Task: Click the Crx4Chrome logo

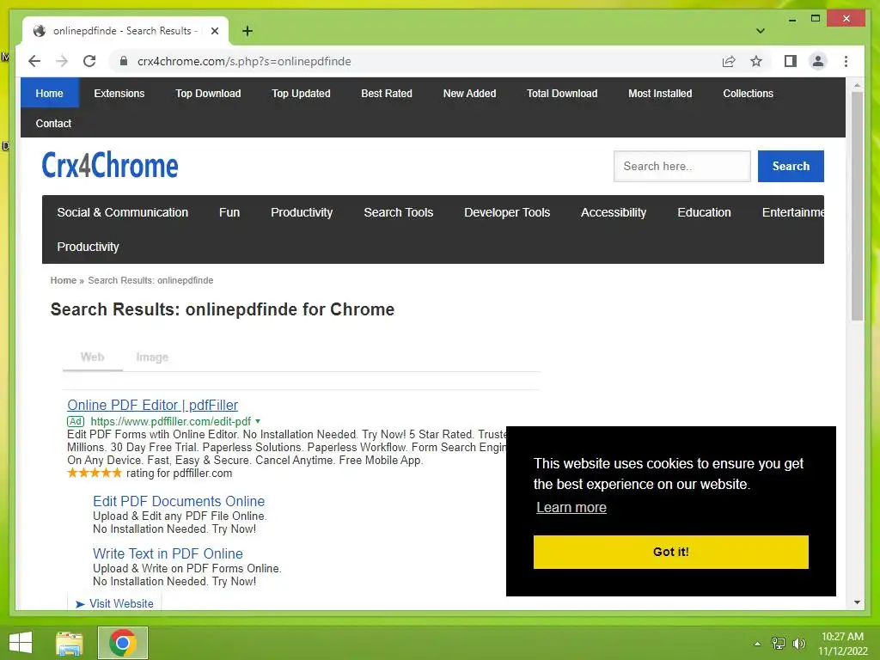Action: coord(110,165)
